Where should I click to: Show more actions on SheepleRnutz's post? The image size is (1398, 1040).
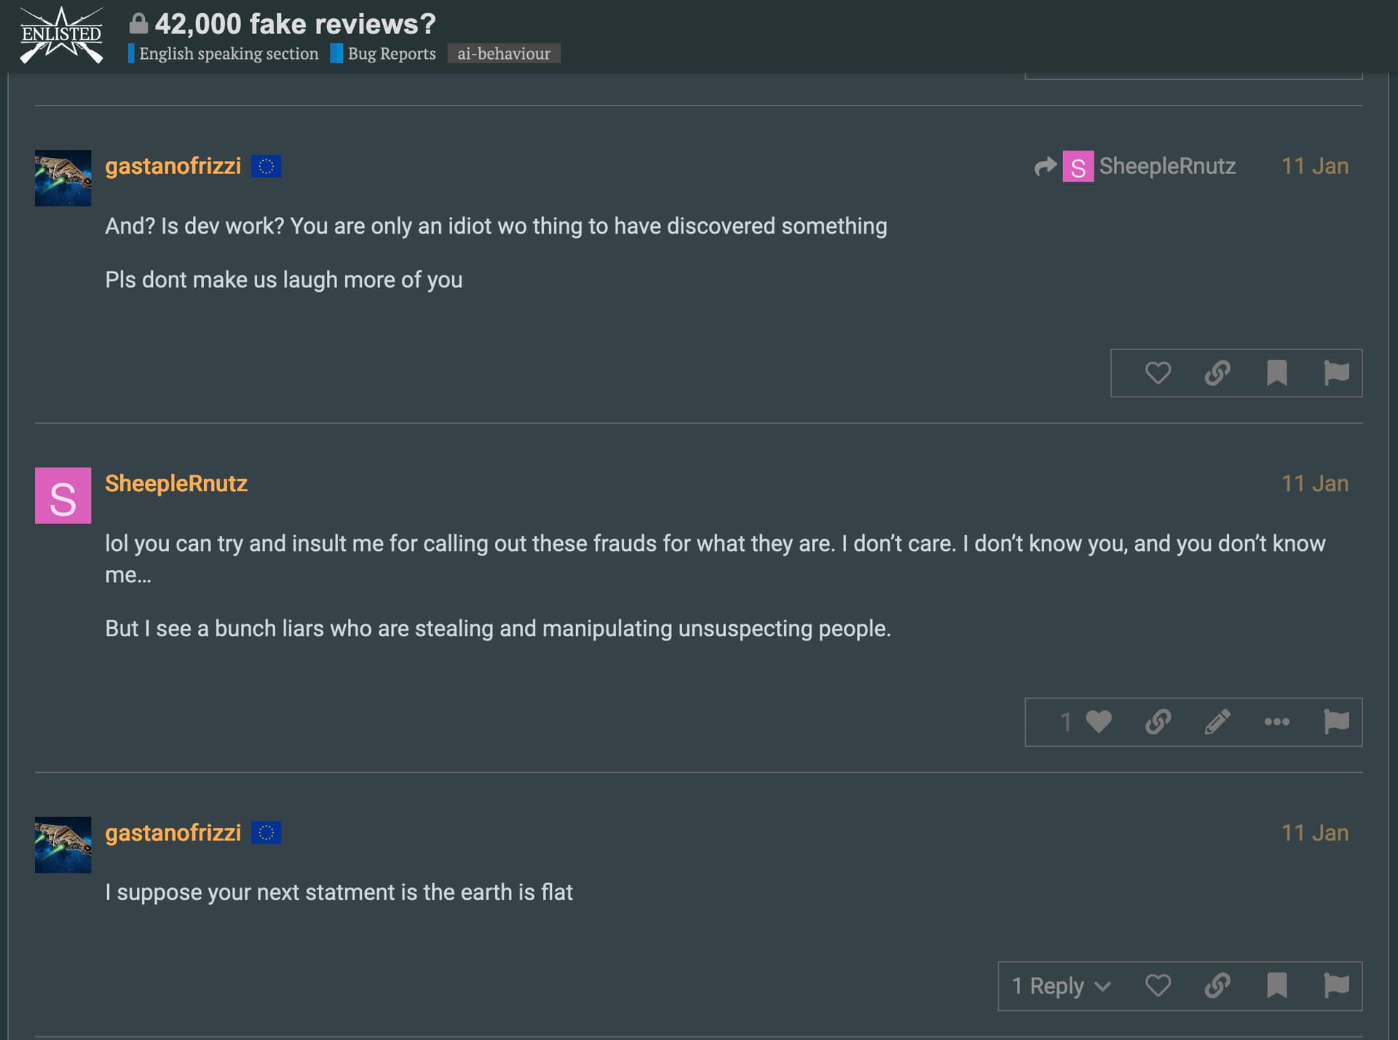click(x=1276, y=722)
